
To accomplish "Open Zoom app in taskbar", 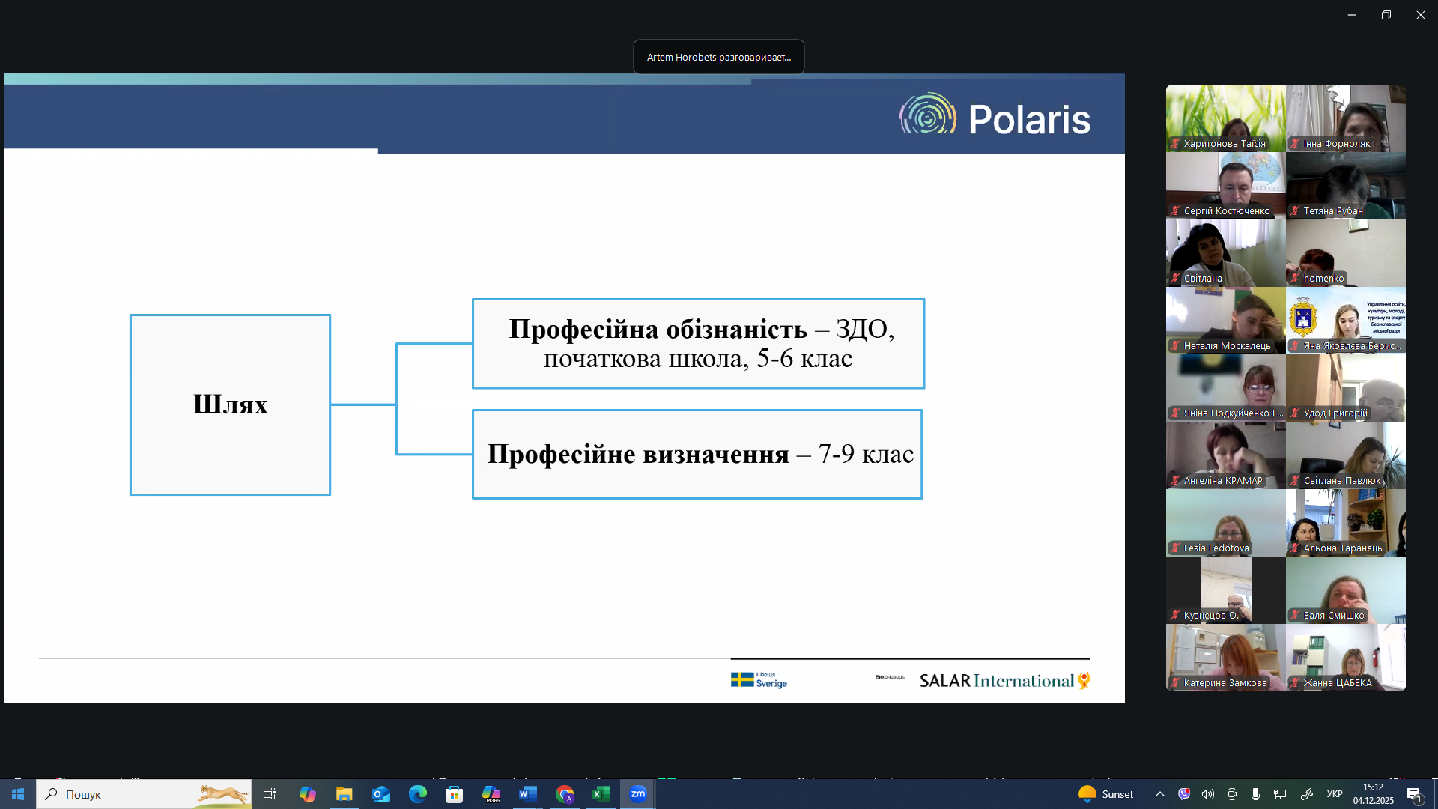I will [x=638, y=794].
